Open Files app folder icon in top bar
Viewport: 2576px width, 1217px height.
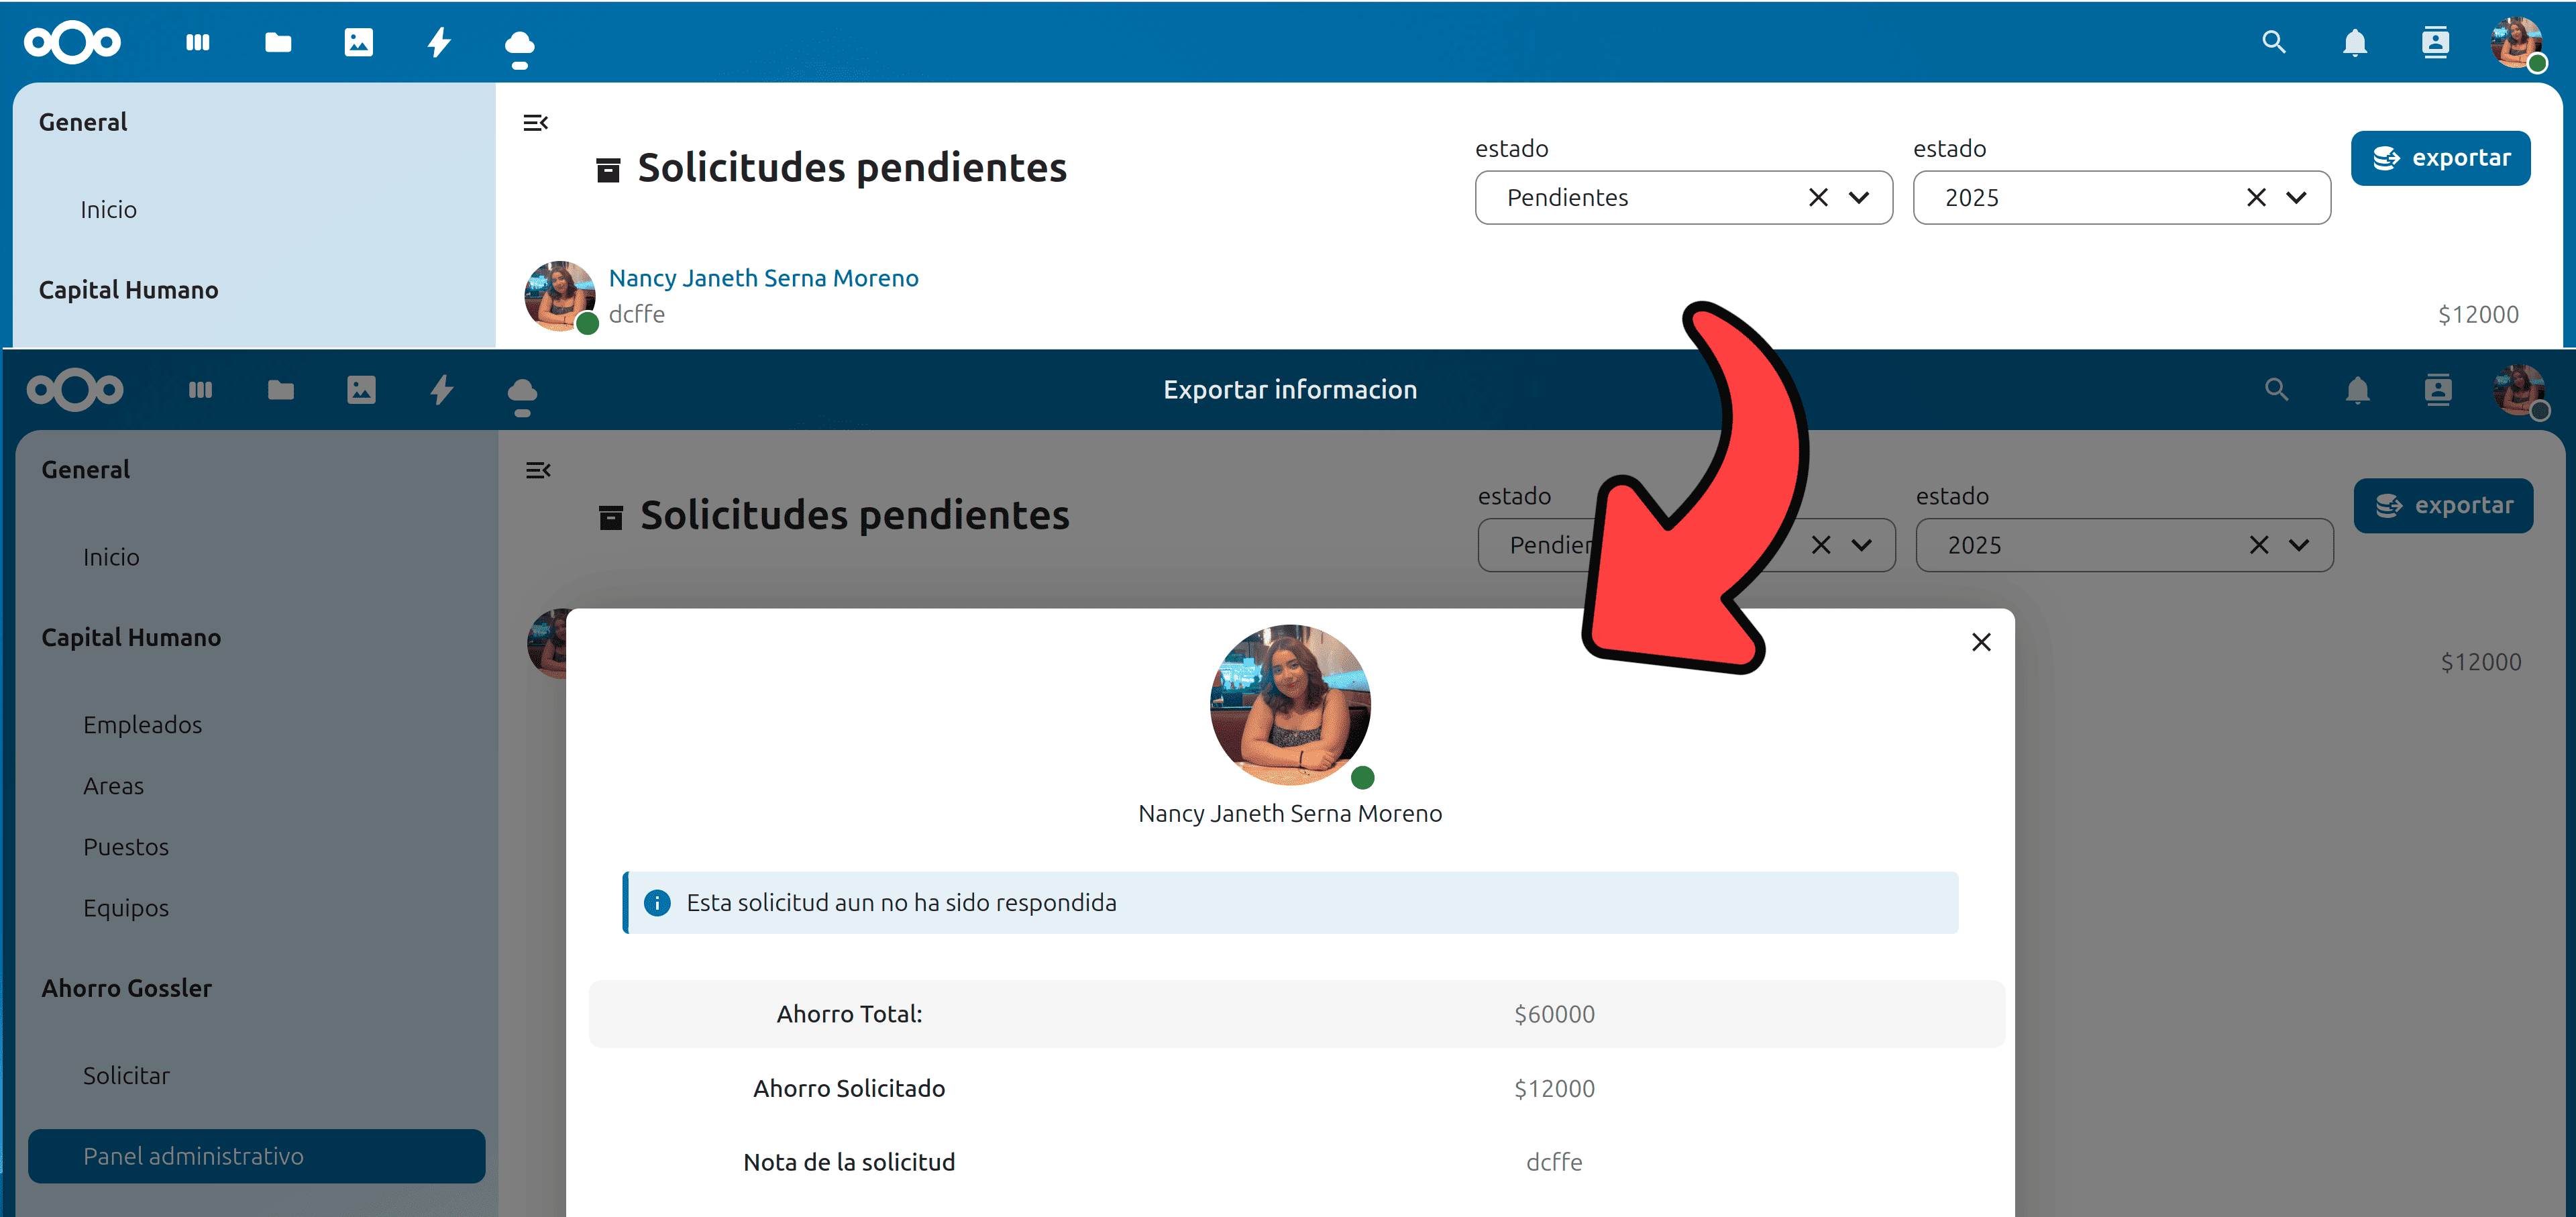[x=278, y=42]
